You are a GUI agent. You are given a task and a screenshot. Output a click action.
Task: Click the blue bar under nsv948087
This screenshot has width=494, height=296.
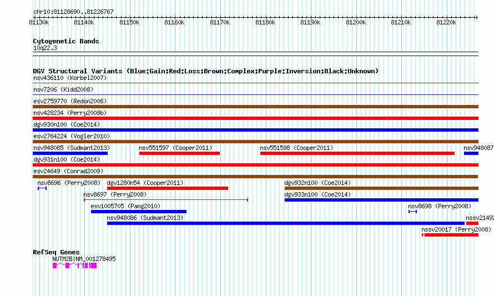471,153
